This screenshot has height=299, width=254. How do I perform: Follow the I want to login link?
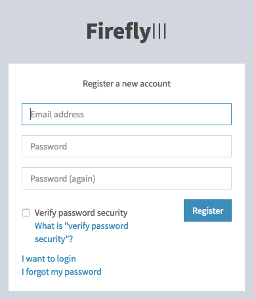pyautogui.click(x=49, y=259)
